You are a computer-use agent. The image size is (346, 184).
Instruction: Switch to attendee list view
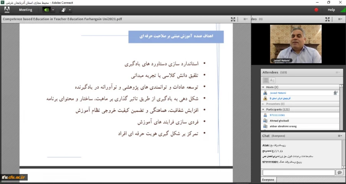pos(266,80)
